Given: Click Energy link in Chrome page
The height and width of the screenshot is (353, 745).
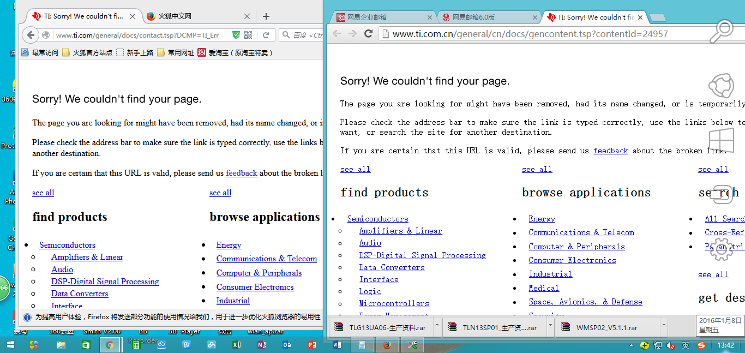Looking at the screenshot, I should [x=542, y=219].
